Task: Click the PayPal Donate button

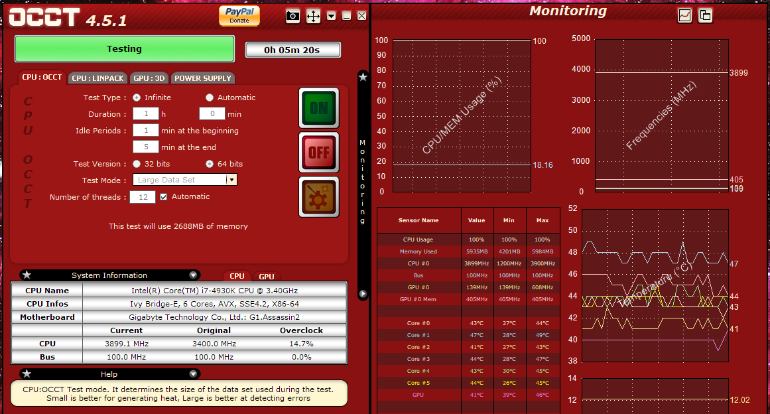Action: pyautogui.click(x=239, y=15)
